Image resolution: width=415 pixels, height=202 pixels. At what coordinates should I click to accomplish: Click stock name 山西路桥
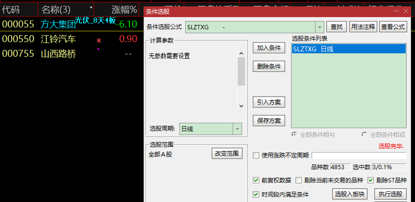tap(58, 54)
